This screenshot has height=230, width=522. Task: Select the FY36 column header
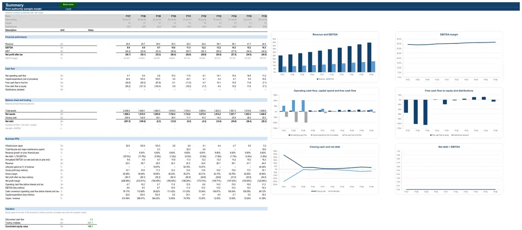pyautogui.click(x=264, y=16)
